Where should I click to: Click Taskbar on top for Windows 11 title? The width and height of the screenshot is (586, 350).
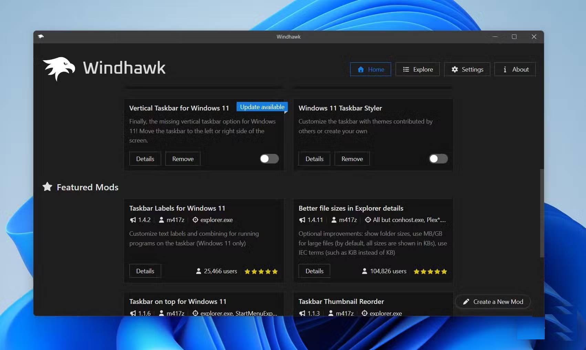178,301
